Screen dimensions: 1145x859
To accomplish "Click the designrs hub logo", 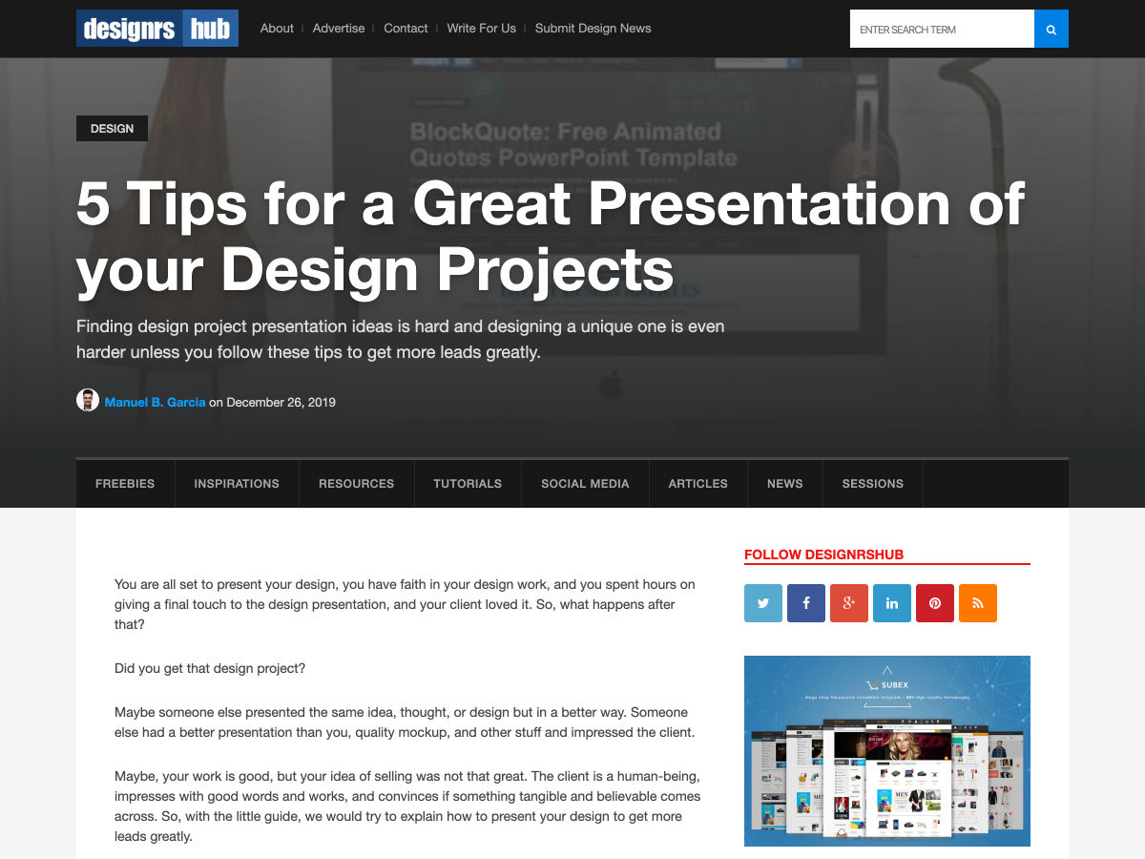I will (157, 29).
